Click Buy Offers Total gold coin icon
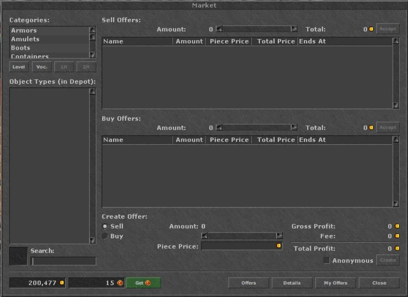This screenshot has height=297, width=408. click(x=371, y=128)
